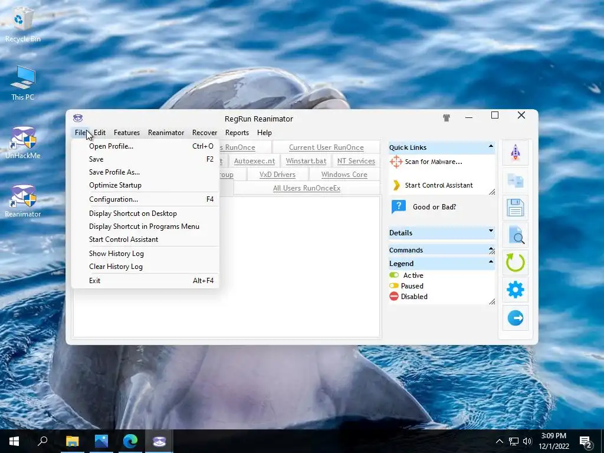The height and width of the screenshot is (453, 604).
Task: Select Start Control Assistant in File menu
Action: (145, 239)
